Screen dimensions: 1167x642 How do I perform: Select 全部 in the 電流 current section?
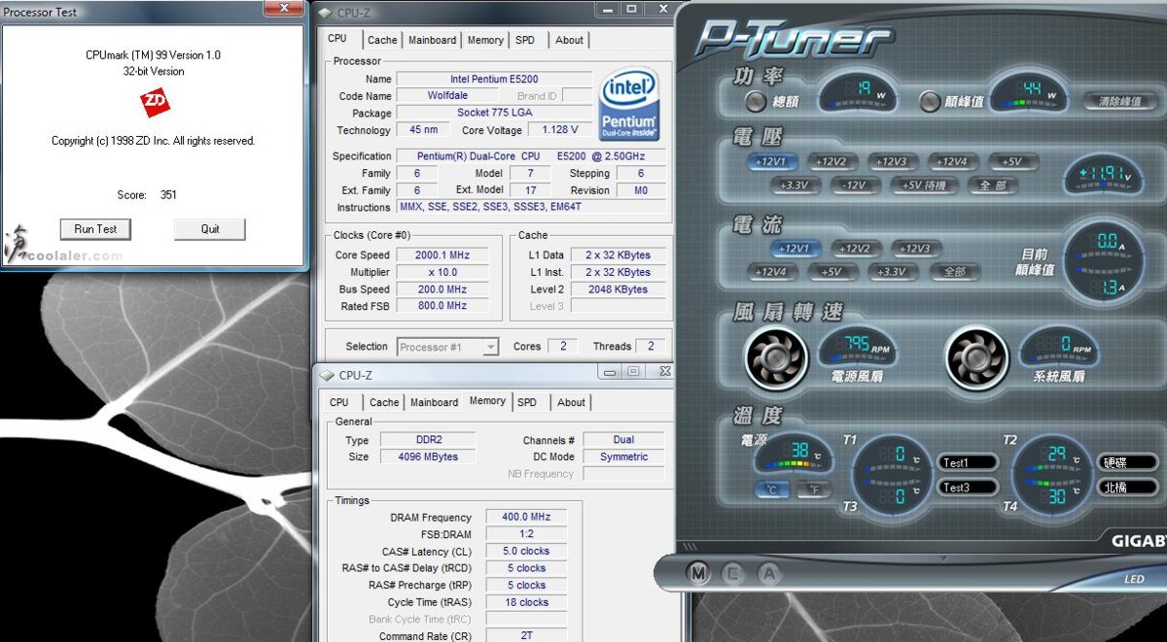[x=955, y=273]
